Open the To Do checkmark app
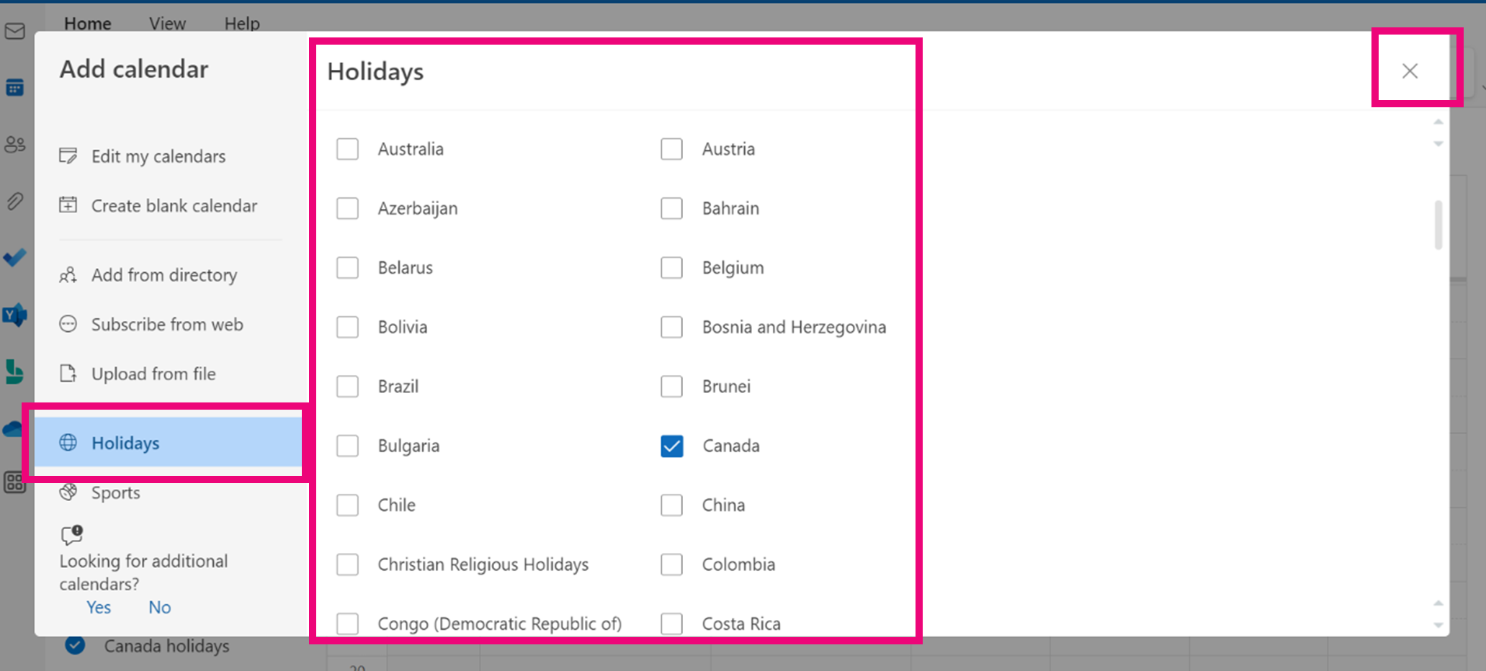1486x671 pixels. point(14,257)
